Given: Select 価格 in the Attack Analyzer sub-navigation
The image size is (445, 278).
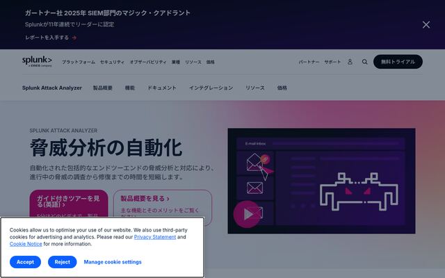Looking at the screenshot, I should (282, 88).
